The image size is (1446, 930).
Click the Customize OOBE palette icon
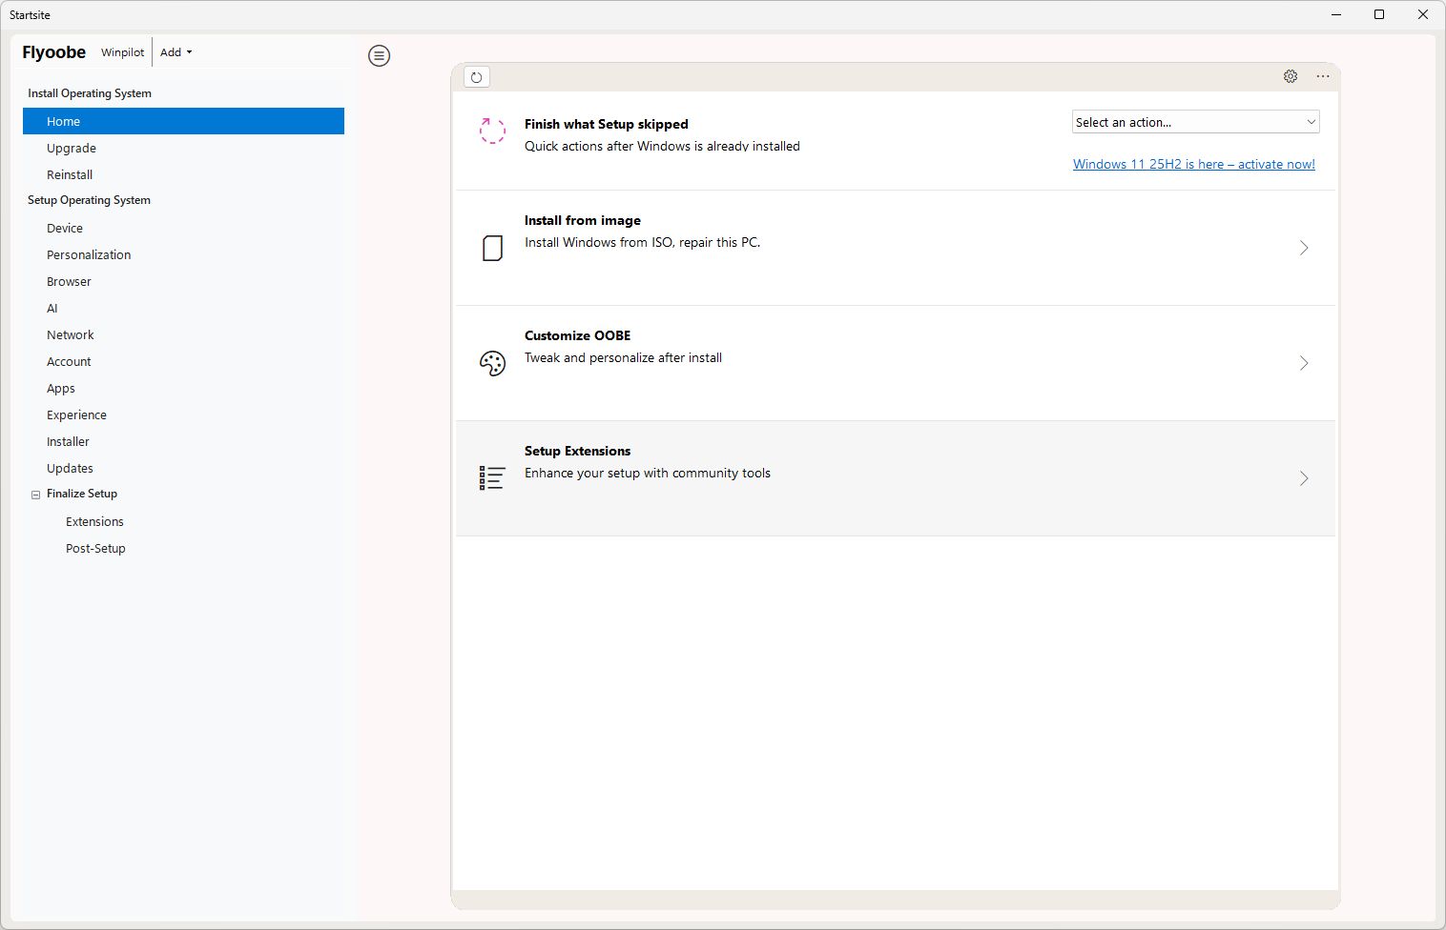point(492,364)
